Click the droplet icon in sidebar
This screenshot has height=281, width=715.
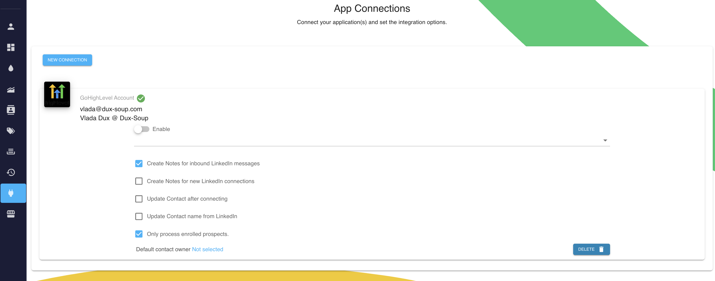click(11, 68)
